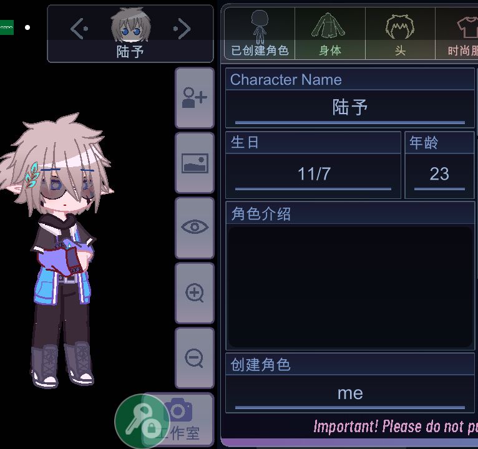This screenshot has height=449, width=478.
Task: Open the background image picker icon
Action: click(195, 163)
